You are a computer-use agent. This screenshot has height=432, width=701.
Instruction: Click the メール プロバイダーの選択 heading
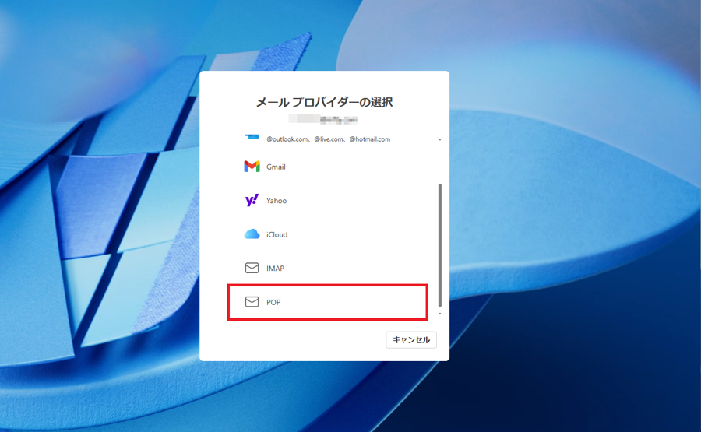point(324,102)
